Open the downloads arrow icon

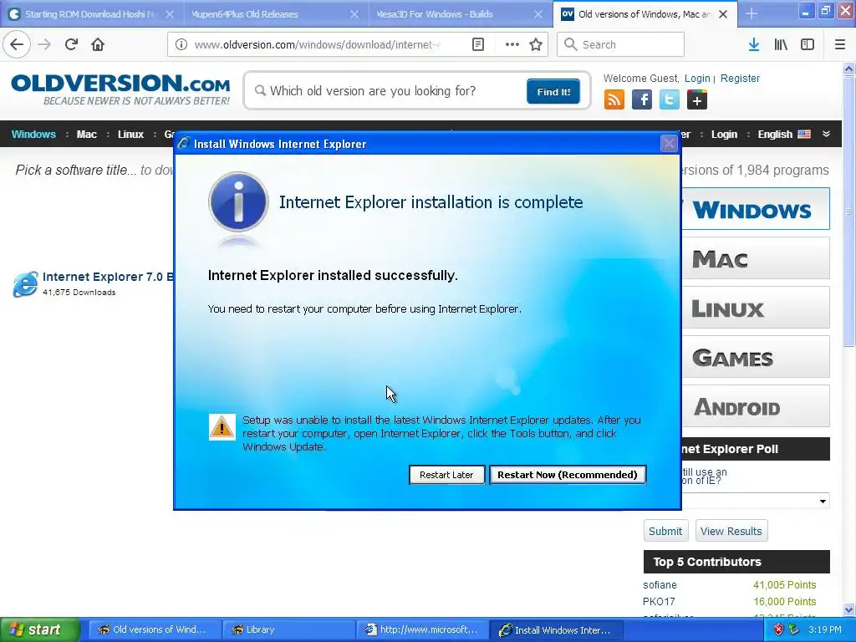click(753, 44)
